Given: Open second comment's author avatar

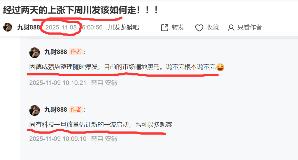Looking at the screenshot, I should pyautogui.click(x=35, y=110).
